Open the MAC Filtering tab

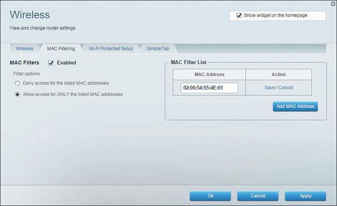(x=61, y=49)
